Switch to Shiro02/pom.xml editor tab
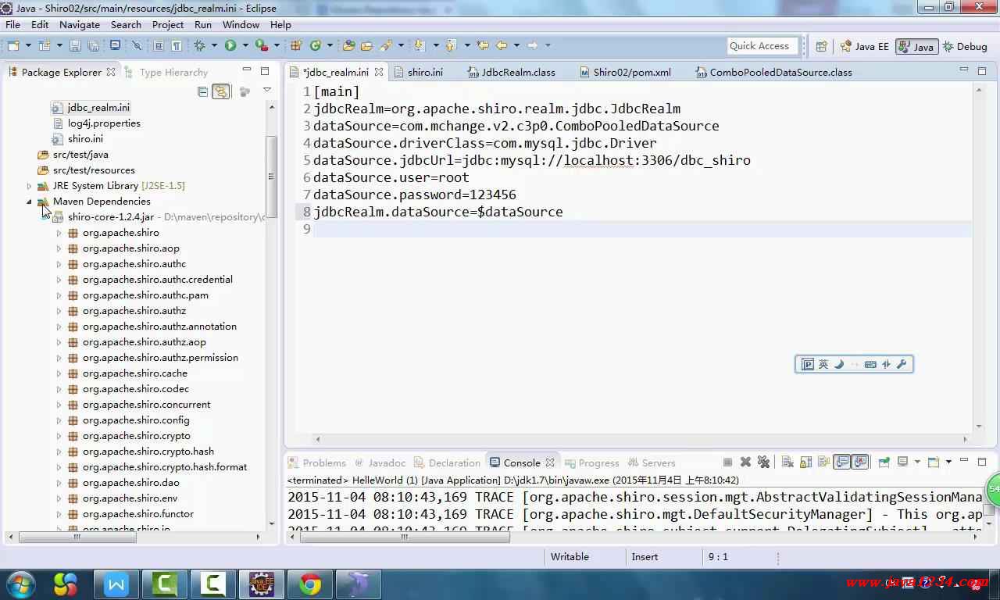The image size is (1000, 600). (x=631, y=72)
